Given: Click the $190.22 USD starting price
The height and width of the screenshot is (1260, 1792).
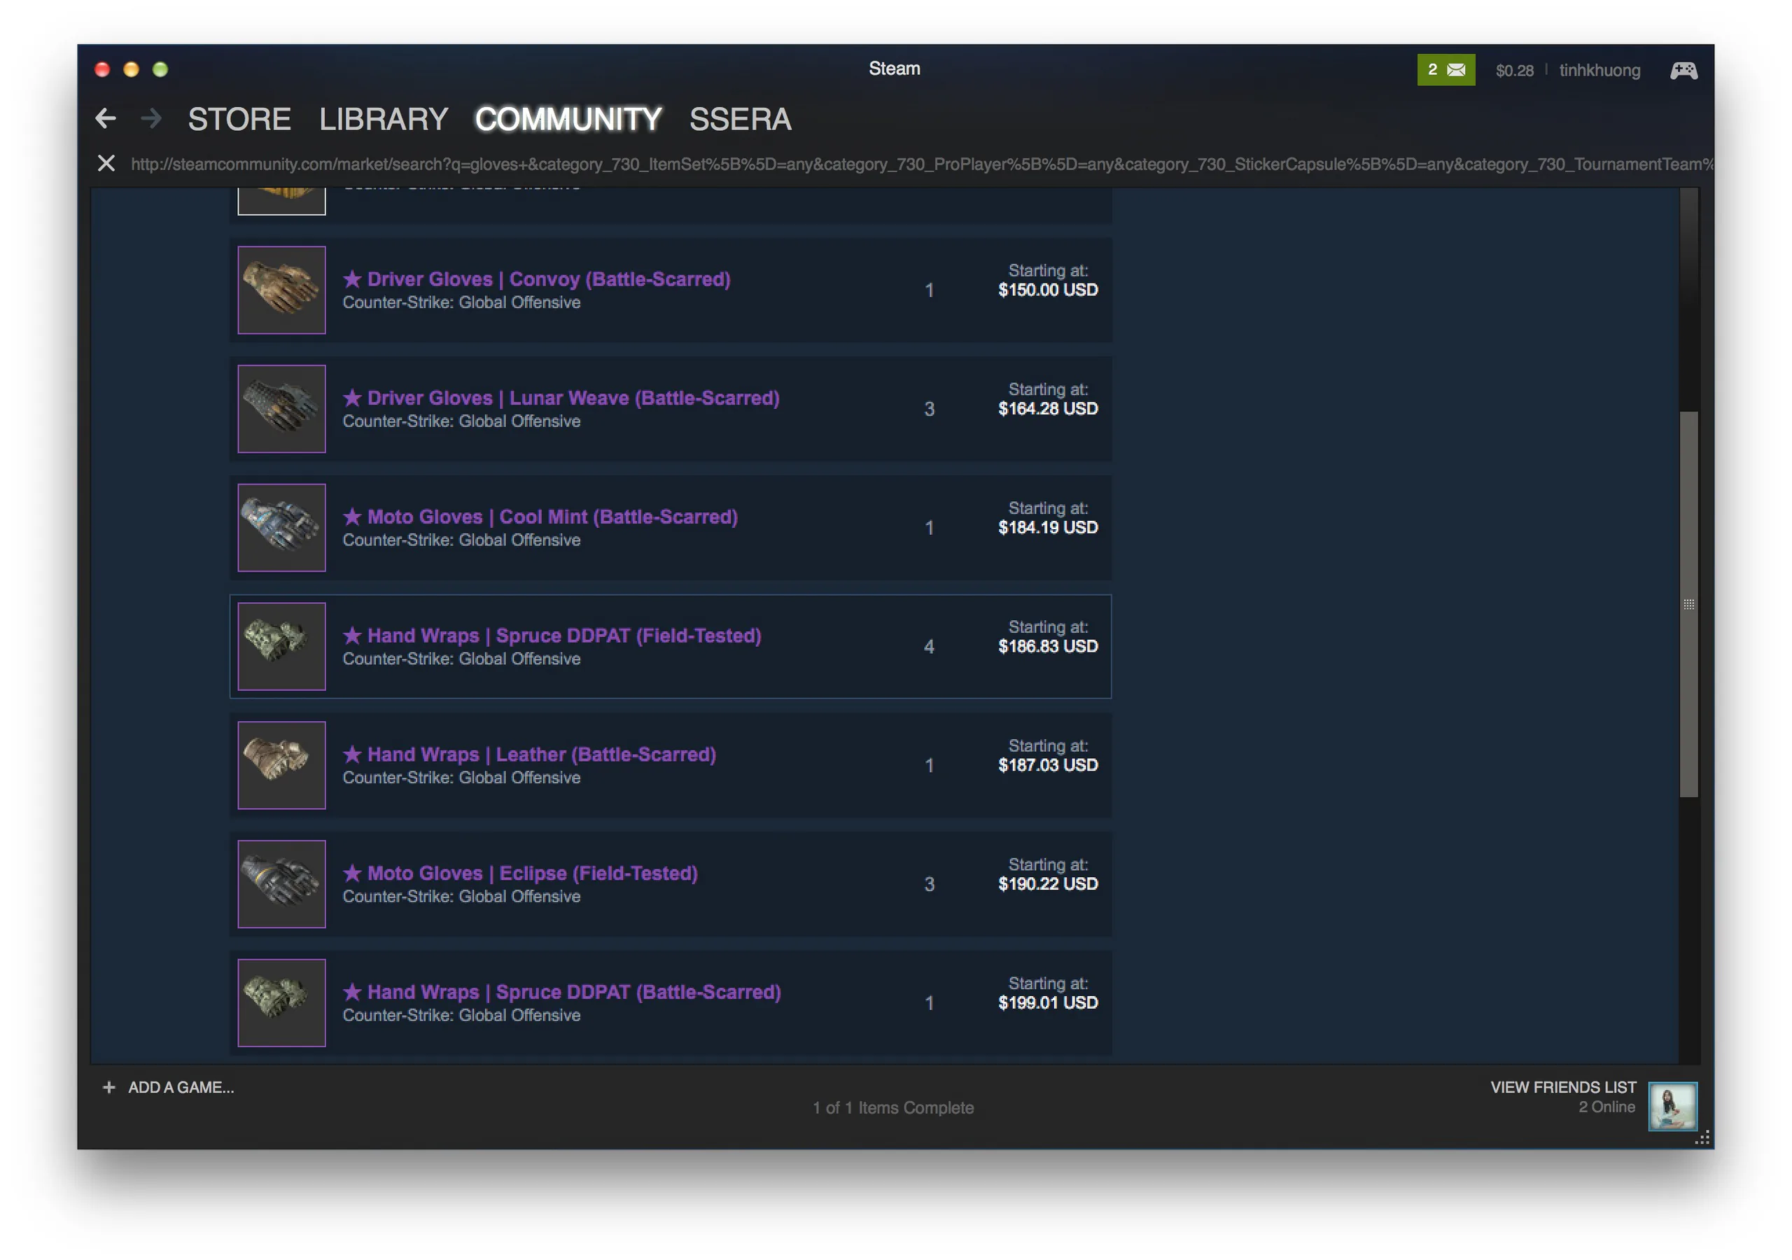Looking at the screenshot, I should pos(1047,883).
